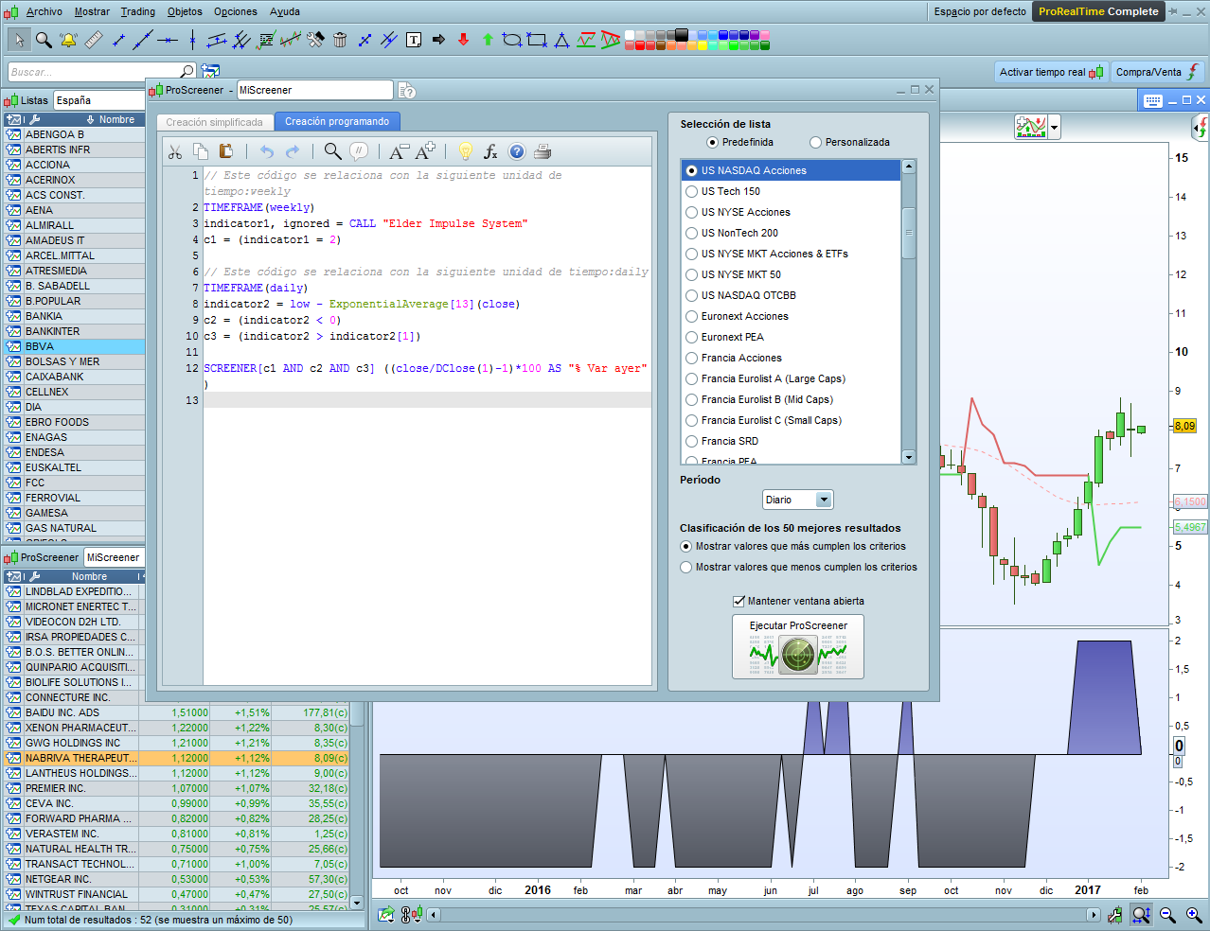Open the Período Diario dropdown
1210x931 pixels.
(823, 500)
